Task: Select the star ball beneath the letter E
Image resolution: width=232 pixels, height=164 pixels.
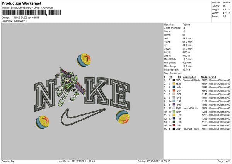Action: (x=123, y=117)
